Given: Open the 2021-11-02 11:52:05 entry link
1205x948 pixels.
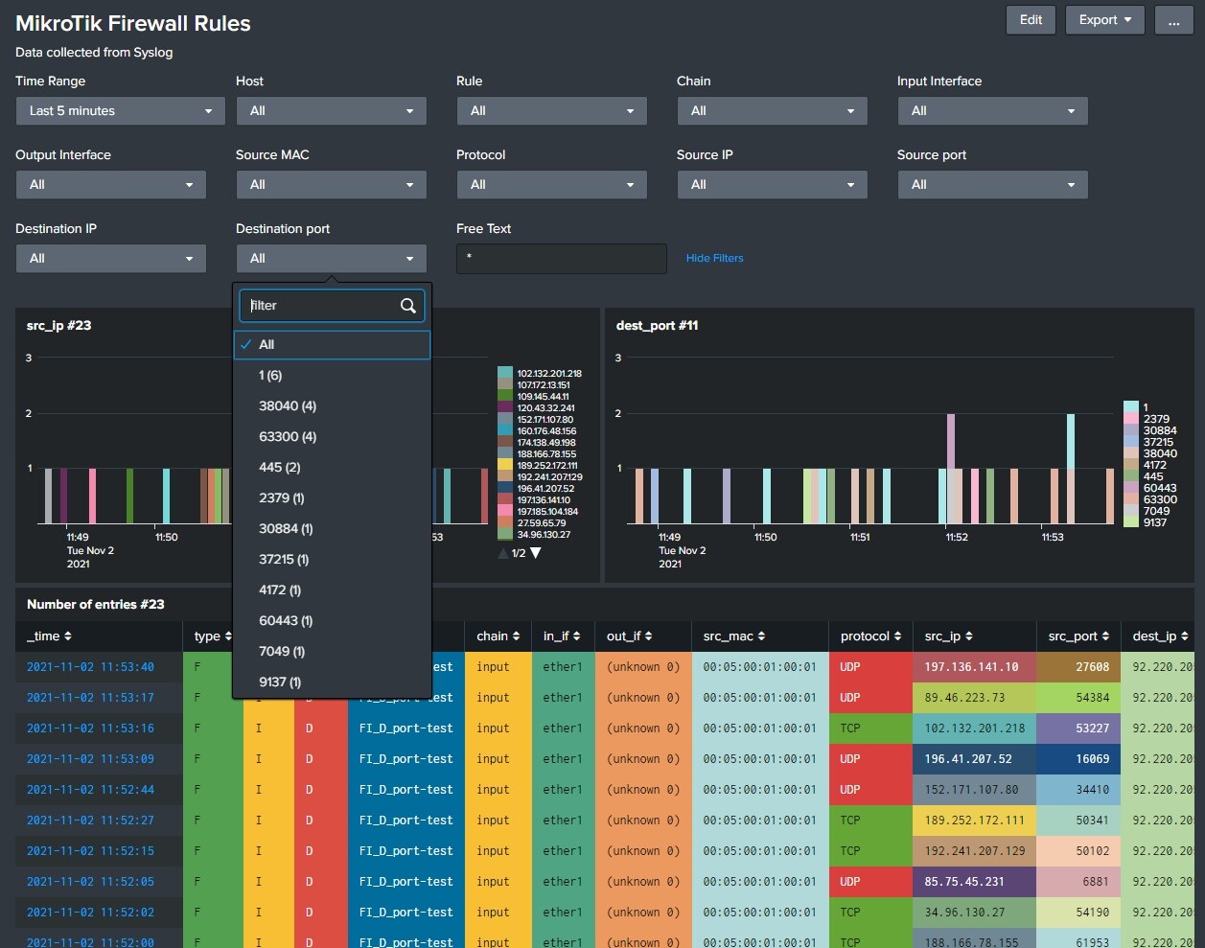Looking at the screenshot, I should point(90,882).
